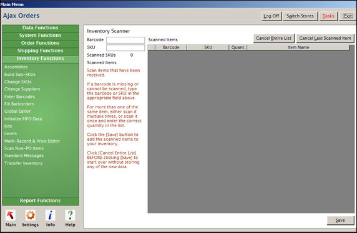Open the blue Info icon
This screenshot has width=357, height=233.
(51, 215)
